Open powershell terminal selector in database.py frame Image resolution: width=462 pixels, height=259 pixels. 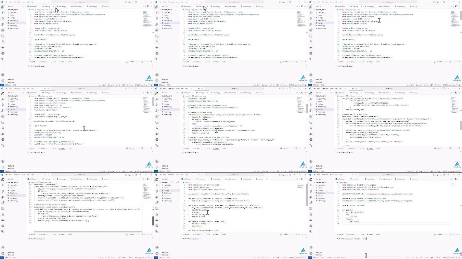pos(439,235)
